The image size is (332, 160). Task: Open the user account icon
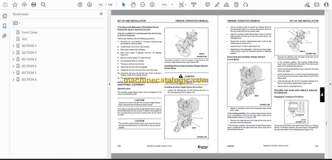(x=326, y=5)
